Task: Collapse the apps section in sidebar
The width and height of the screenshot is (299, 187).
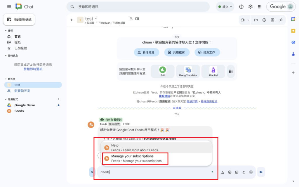Action: point(6,99)
